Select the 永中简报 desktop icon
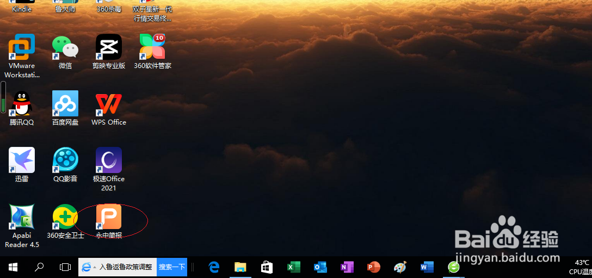The width and height of the screenshot is (592, 278). pos(109,222)
